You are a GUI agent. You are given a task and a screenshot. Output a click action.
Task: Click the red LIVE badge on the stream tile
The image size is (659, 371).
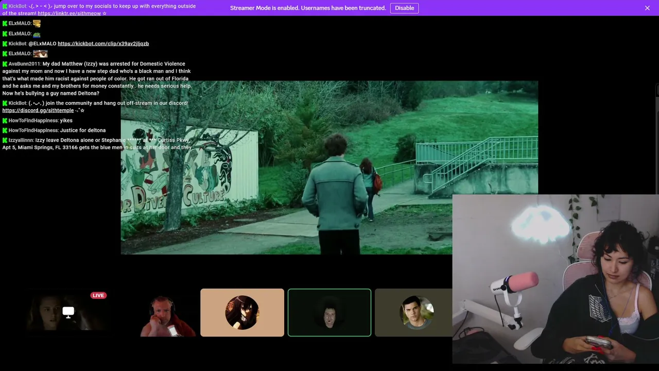98,295
